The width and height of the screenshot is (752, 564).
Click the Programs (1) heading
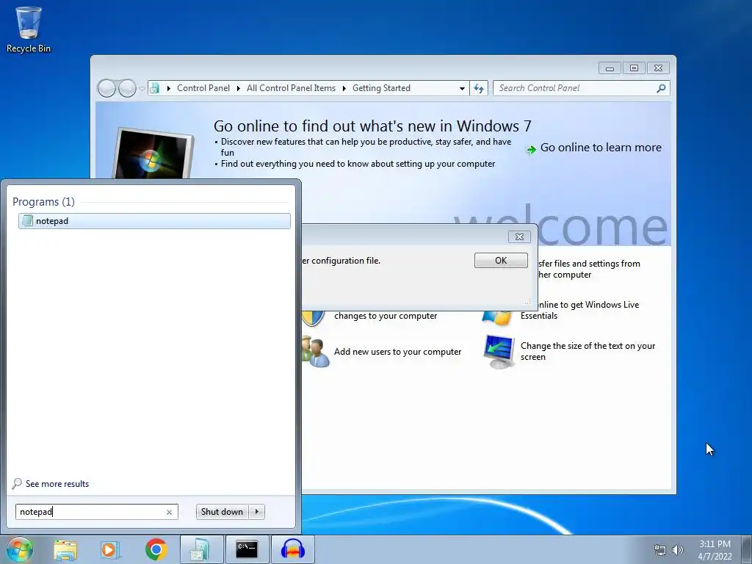coord(43,201)
